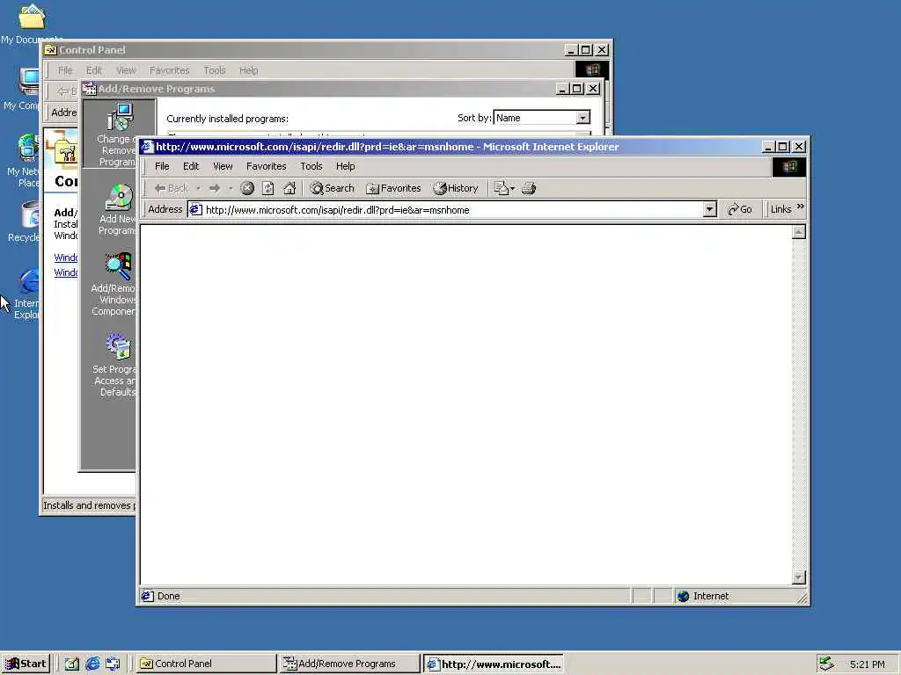Click the IE Forward arrow button
Viewport: 901px width, 675px height.
click(215, 188)
